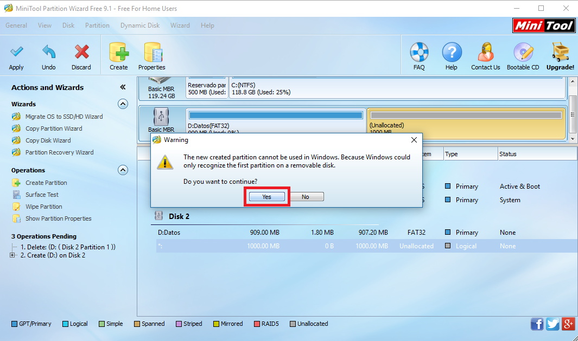Select the 1000.00 MB Unallocated row
Viewport: 578px width, 341px height.
click(367, 246)
